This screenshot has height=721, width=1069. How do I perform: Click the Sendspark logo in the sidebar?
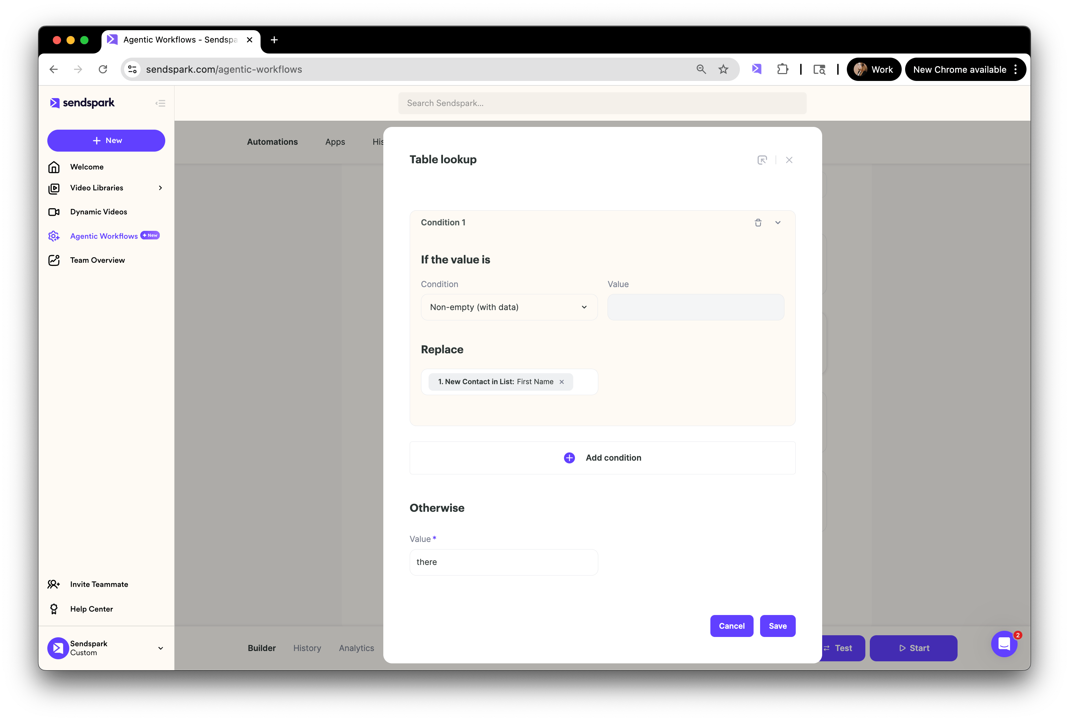pyautogui.click(x=82, y=103)
